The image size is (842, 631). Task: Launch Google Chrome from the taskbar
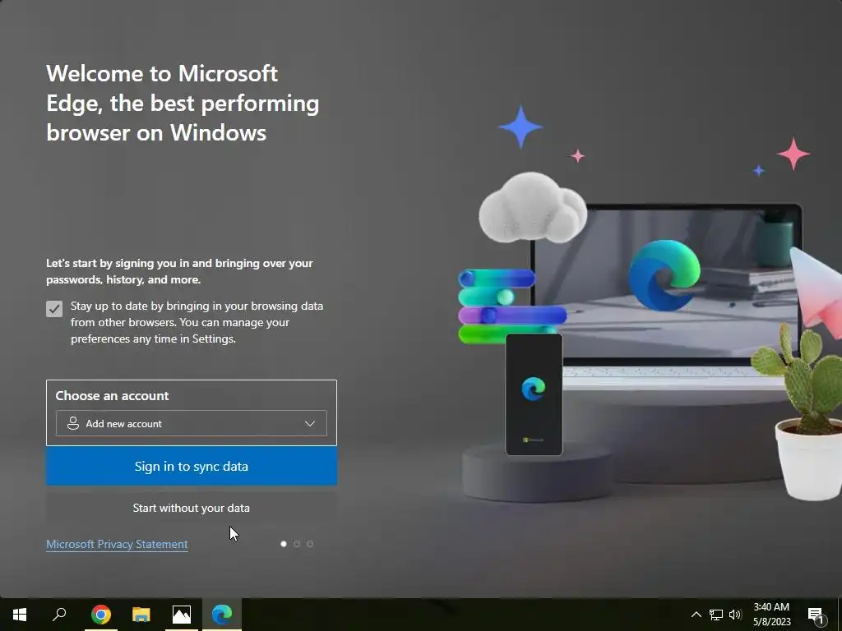(x=101, y=615)
